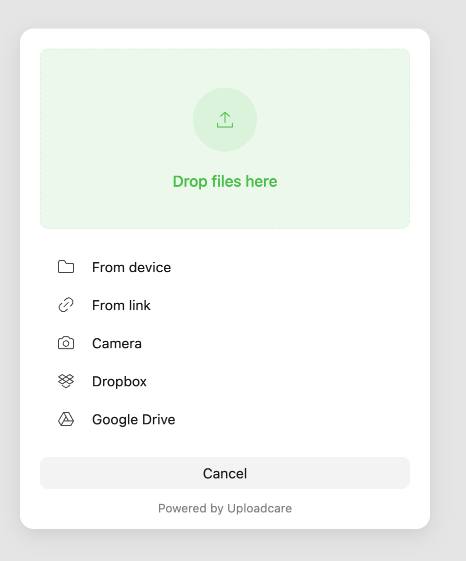Screen dimensions: 466x561
Task: Pick Google Drive as the upload source
Action: [133, 419]
